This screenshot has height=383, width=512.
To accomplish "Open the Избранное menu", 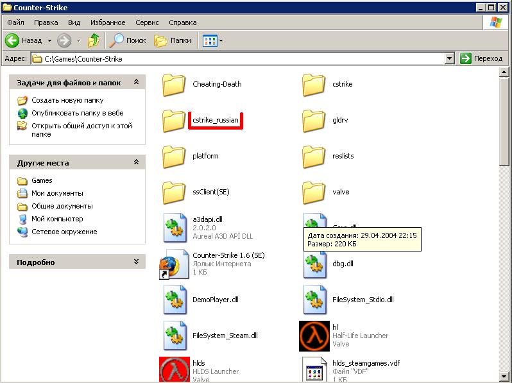I will (108, 22).
